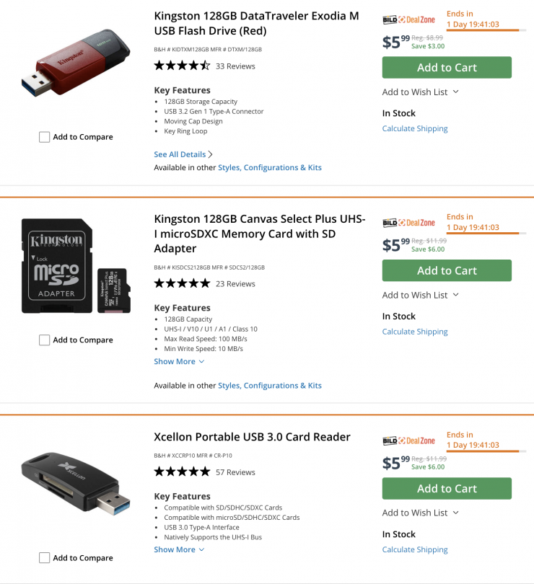Check Add to Compare for Xcellon card reader
The image size is (534, 584).
pos(45,558)
